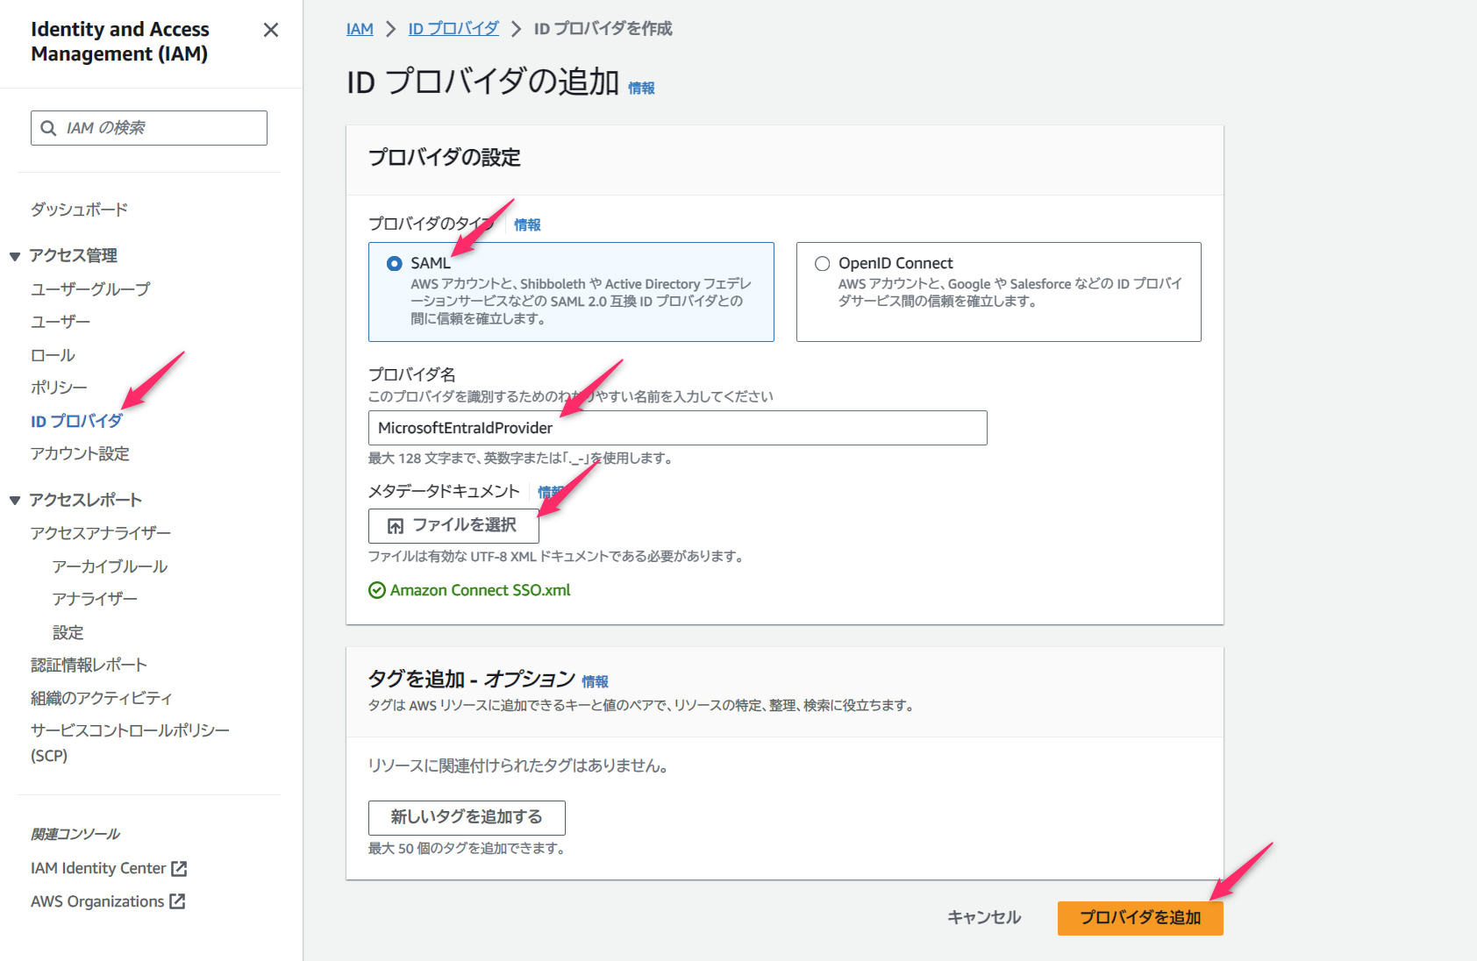
Task: Close the IAM navigation panel
Action: coord(271,30)
